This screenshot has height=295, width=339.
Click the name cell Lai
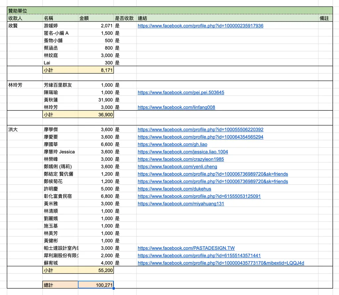(x=60, y=63)
